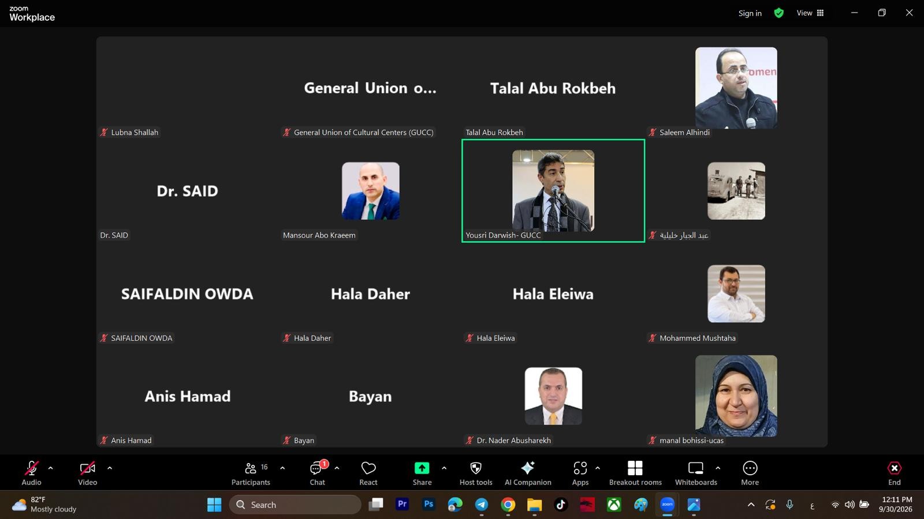Open the Apps menu
Screen dimensions: 924x519
pyautogui.click(x=580, y=473)
